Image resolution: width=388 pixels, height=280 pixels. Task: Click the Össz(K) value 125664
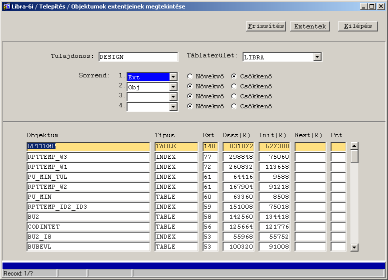(238, 227)
